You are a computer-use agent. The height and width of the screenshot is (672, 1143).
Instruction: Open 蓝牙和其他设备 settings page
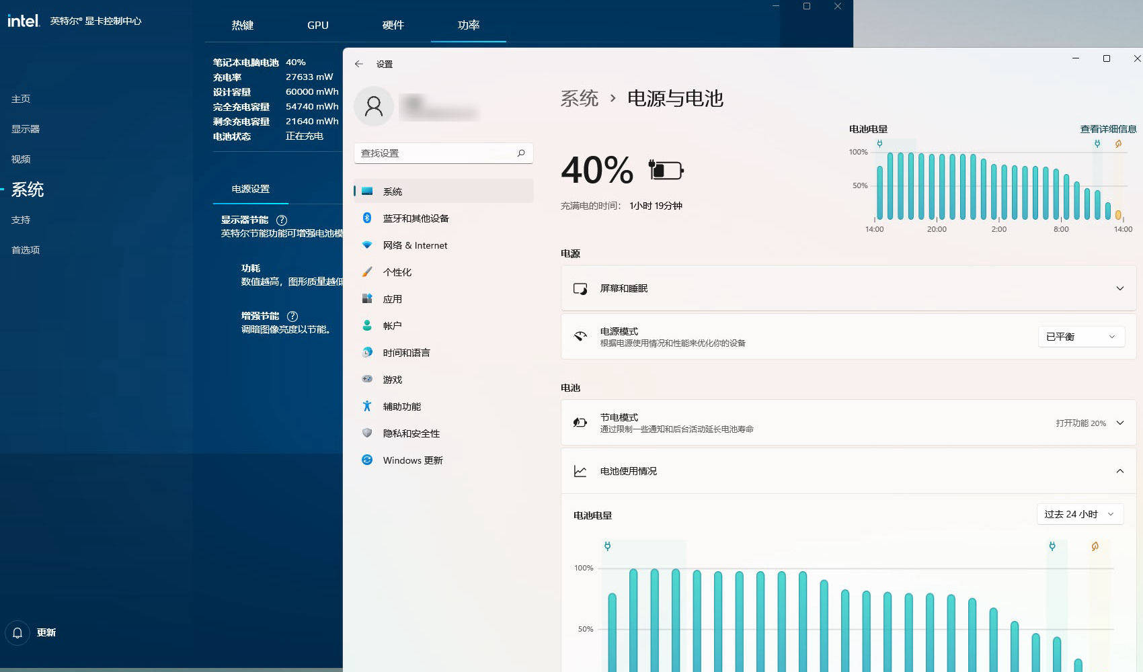coord(444,218)
